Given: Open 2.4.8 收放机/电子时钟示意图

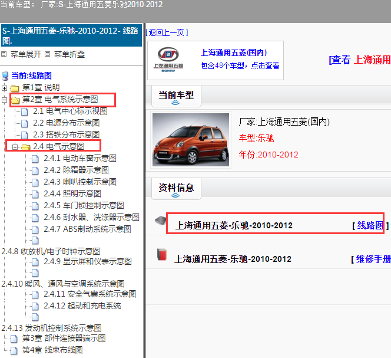Looking at the screenshot, I should [51, 251].
